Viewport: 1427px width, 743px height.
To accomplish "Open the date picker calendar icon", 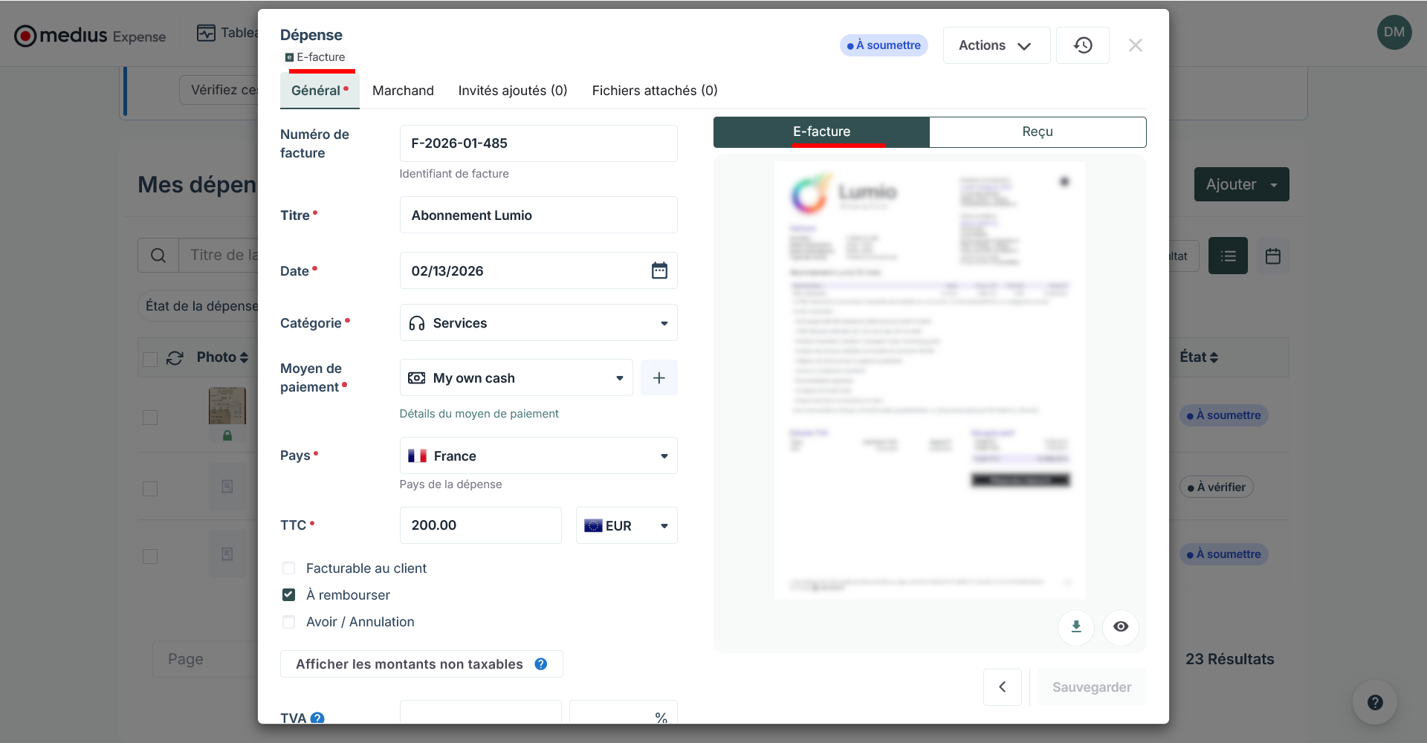I will pyautogui.click(x=659, y=270).
